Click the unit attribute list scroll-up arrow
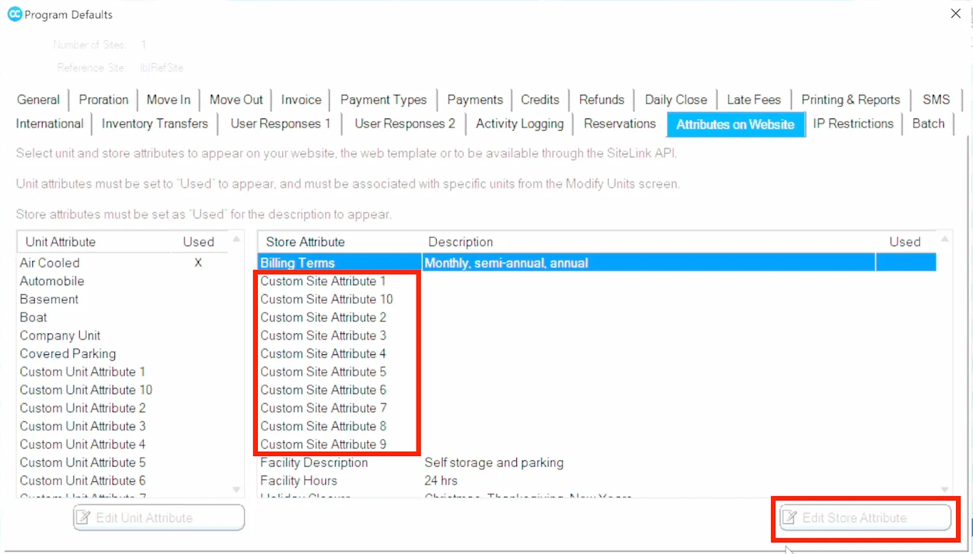The width and height of the screenshot is (973, 554). point(237,239)
